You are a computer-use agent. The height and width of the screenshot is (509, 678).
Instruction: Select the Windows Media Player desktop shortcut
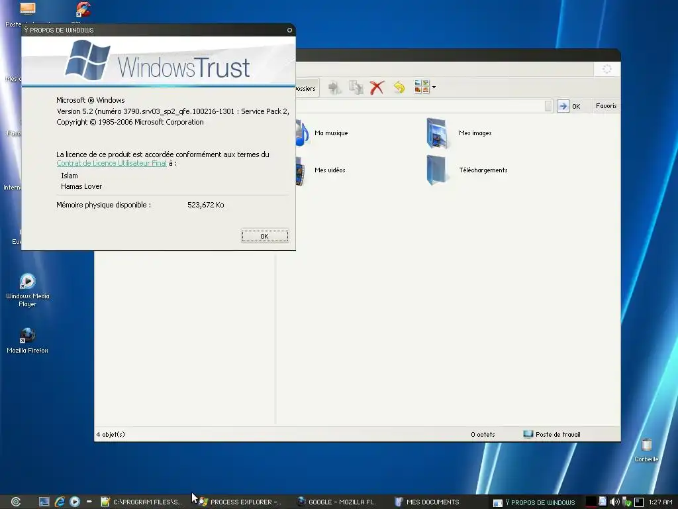tap(28, 290)
